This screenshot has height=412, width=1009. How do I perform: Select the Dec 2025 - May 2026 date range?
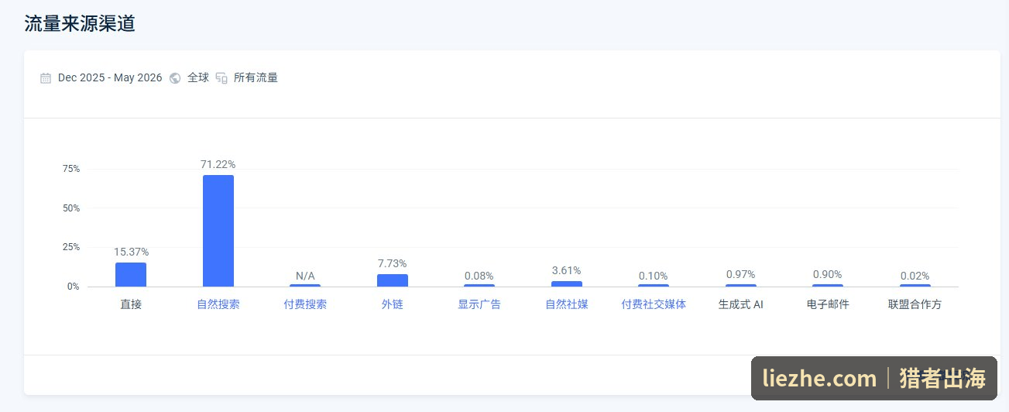tap(110, 77)
